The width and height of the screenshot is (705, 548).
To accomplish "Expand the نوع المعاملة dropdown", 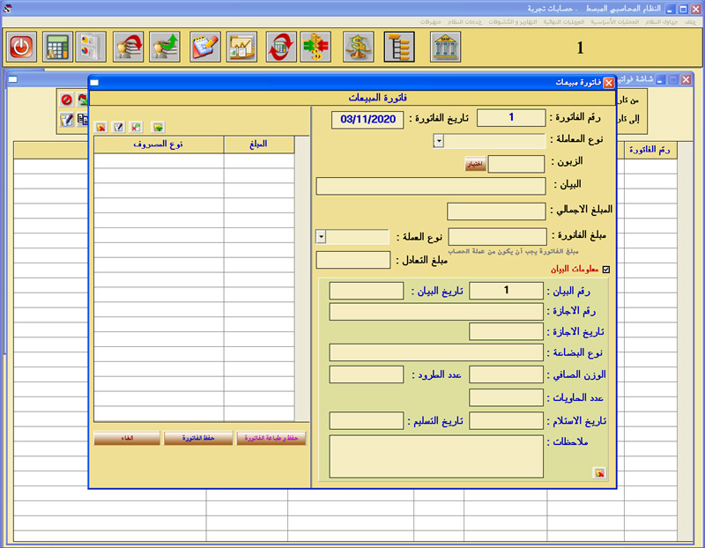I will point(438,141).
